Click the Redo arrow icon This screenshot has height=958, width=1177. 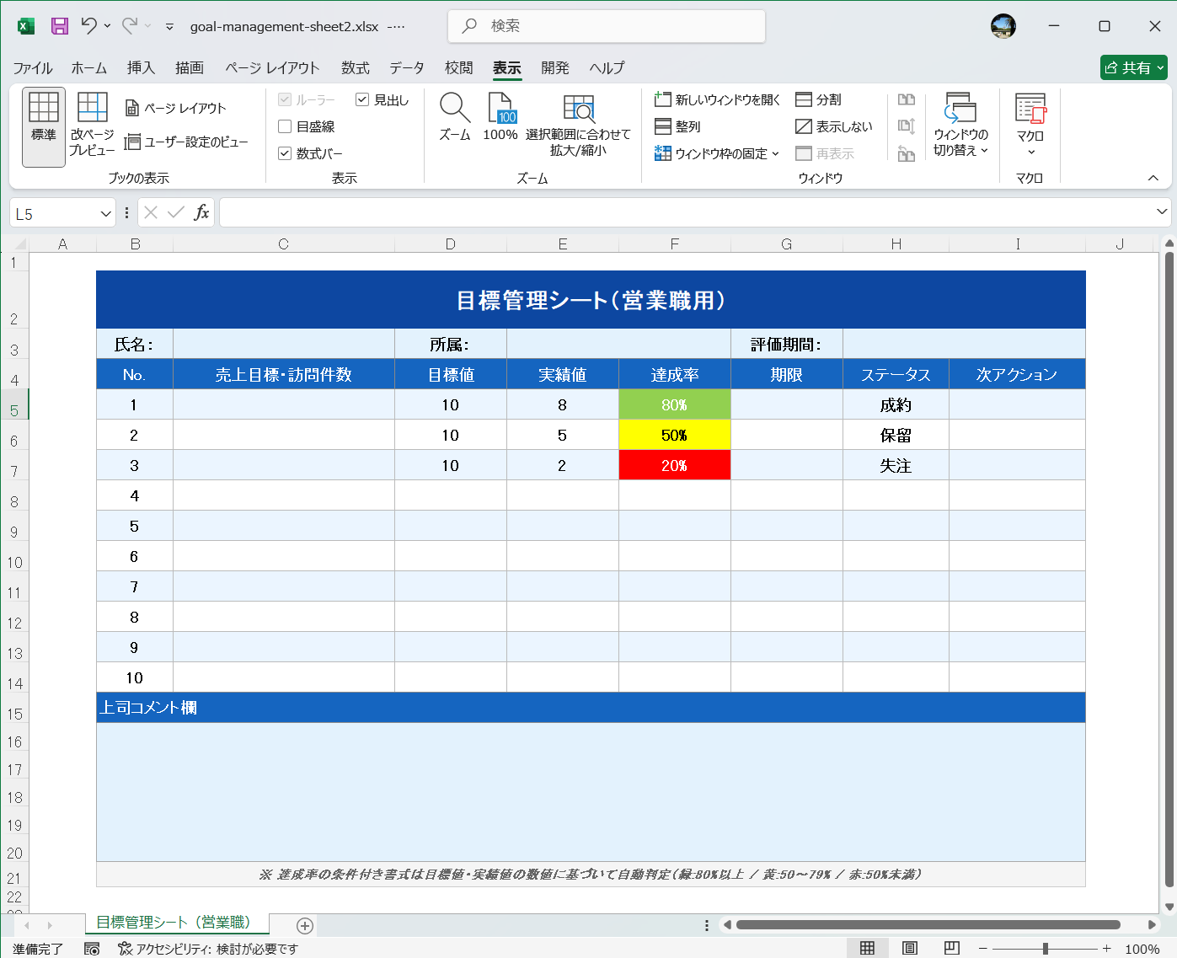click(130, 26)
